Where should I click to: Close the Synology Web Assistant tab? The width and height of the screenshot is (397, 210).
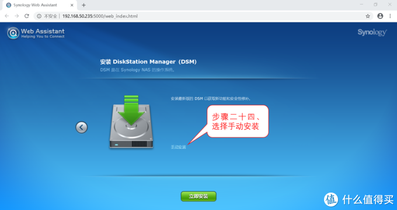pos(72,5)
